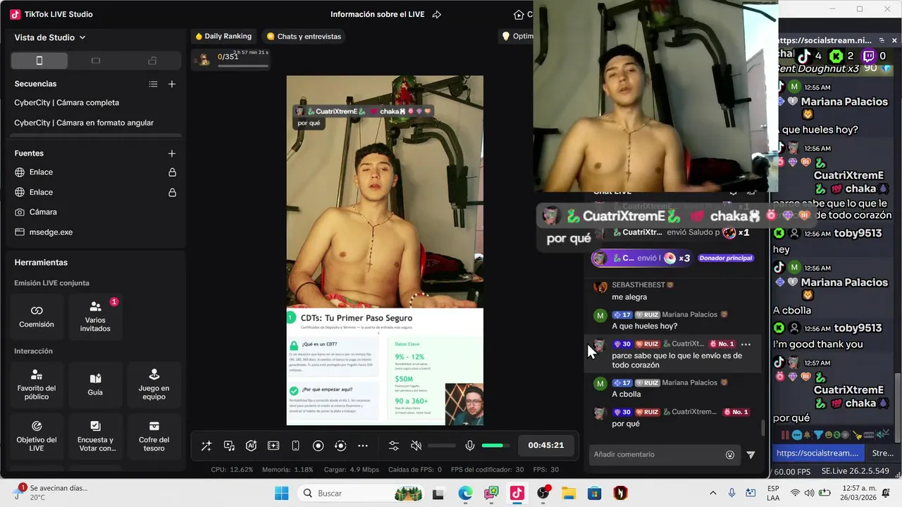
Task: Open Microsoft Edge from the taskbar
Action: click(465, 493)
